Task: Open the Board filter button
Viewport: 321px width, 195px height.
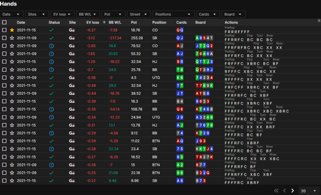Action: pos(233,14)
